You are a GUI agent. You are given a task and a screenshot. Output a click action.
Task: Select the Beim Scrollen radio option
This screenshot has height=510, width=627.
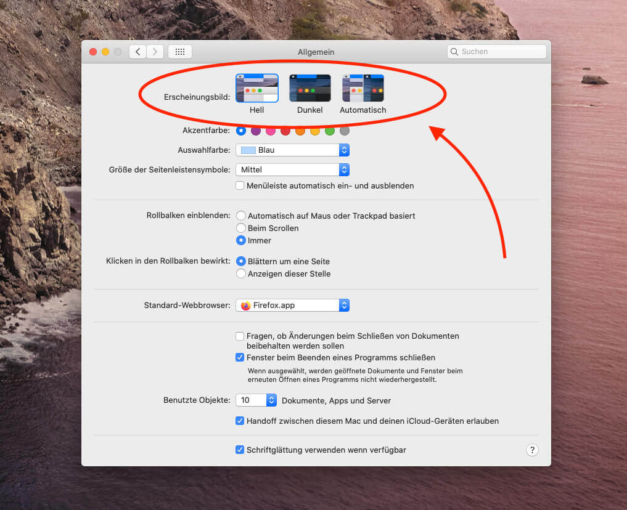pyautogui.click(x=240, y=228)
